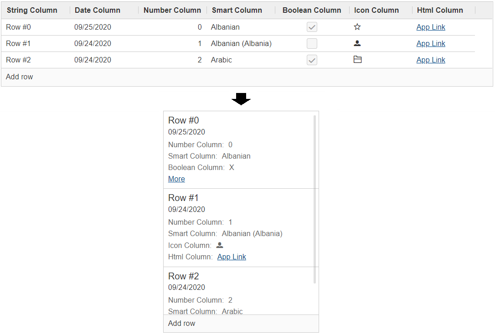Open the App Link in table Row #2
Screen dimensions: 495x335
[431, 60]
